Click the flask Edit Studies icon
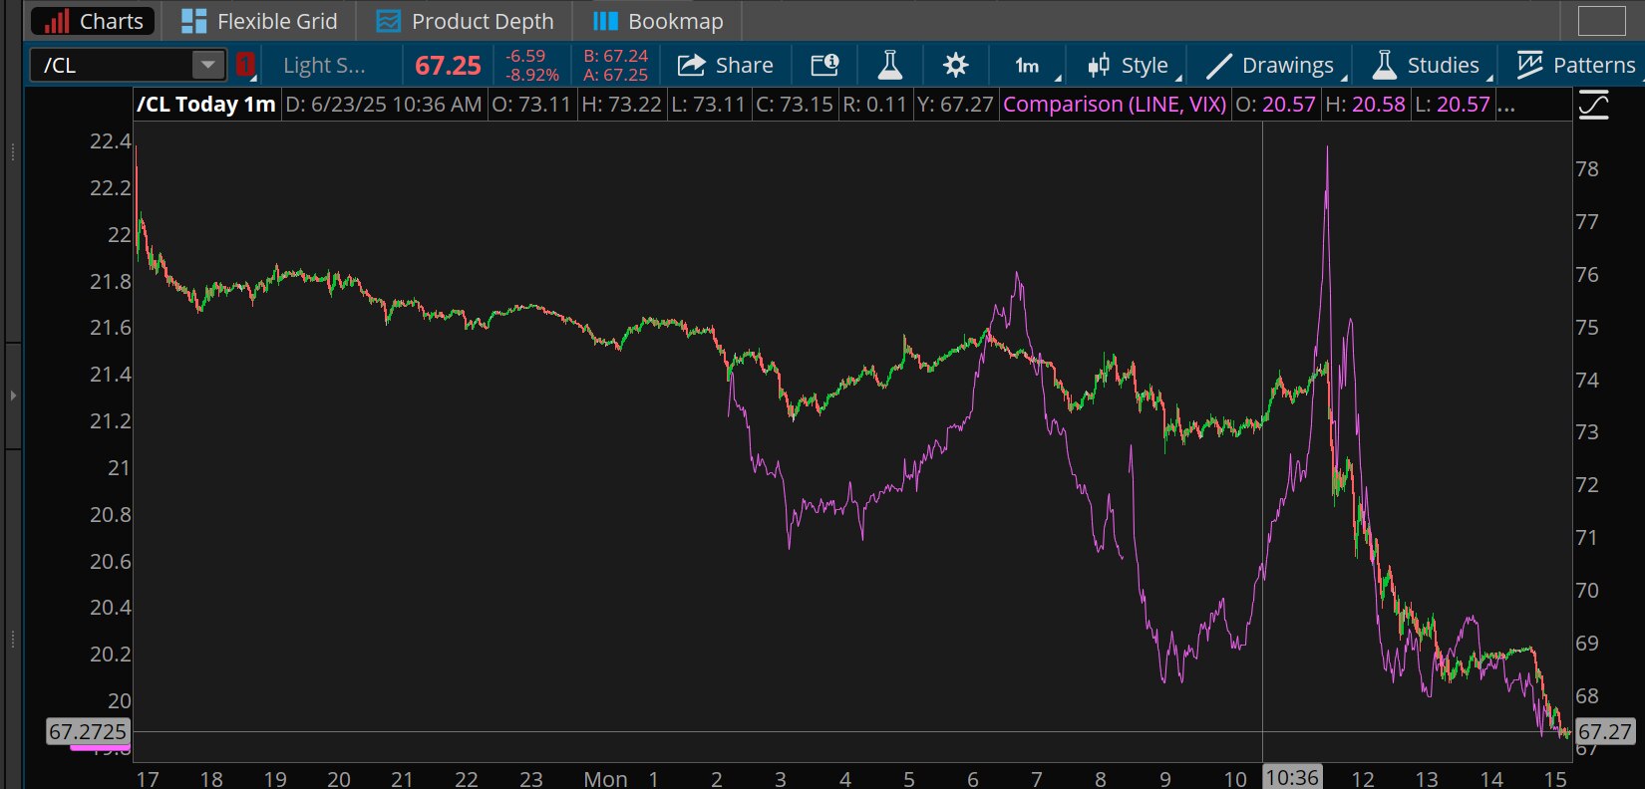This screenshot has height=789, width=1645. (889, 66)
